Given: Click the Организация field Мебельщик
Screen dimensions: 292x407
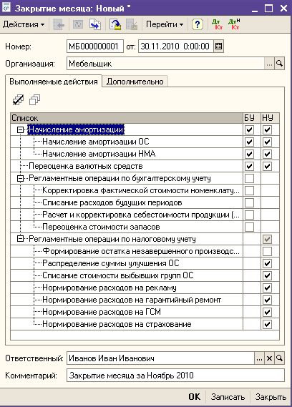Looking at the screenshot, I should click(165, 64).
